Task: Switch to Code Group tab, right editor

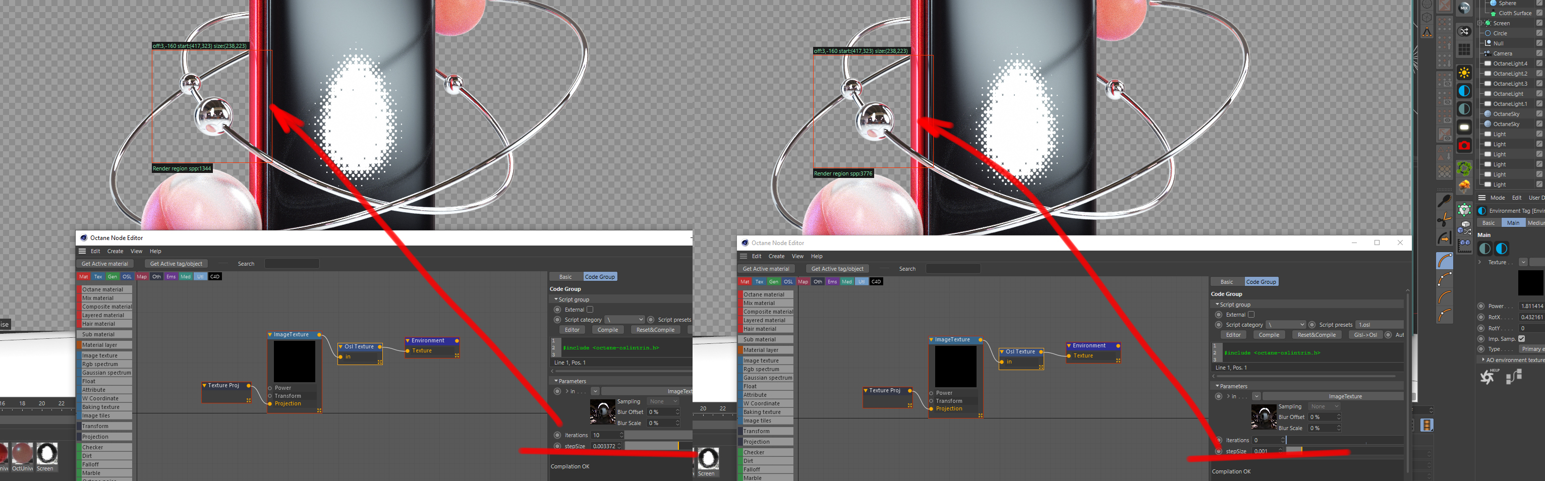Action: tap(1262, 282)
